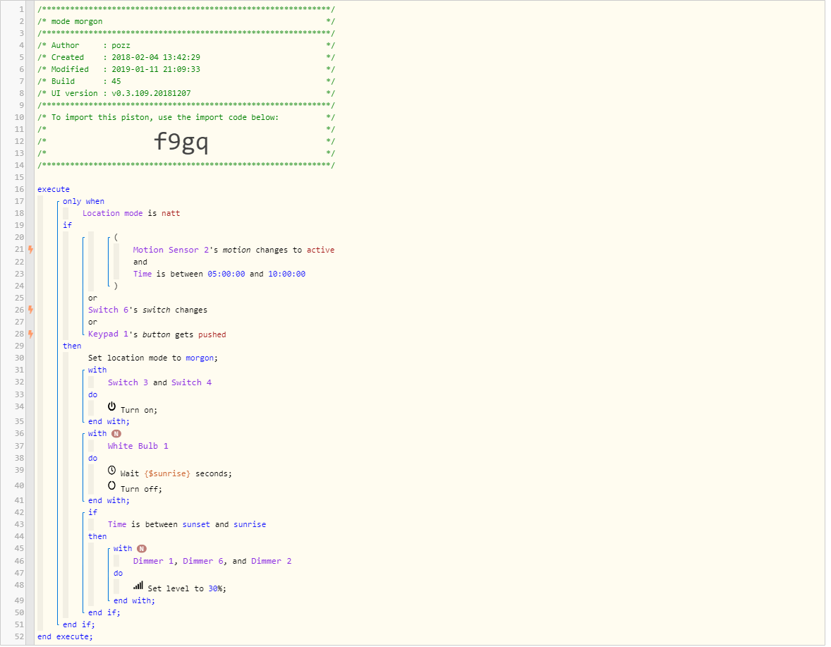Click the 'then' keyword on line 44
The height and width of the screenshot is (647, 831).
[97, 536]
